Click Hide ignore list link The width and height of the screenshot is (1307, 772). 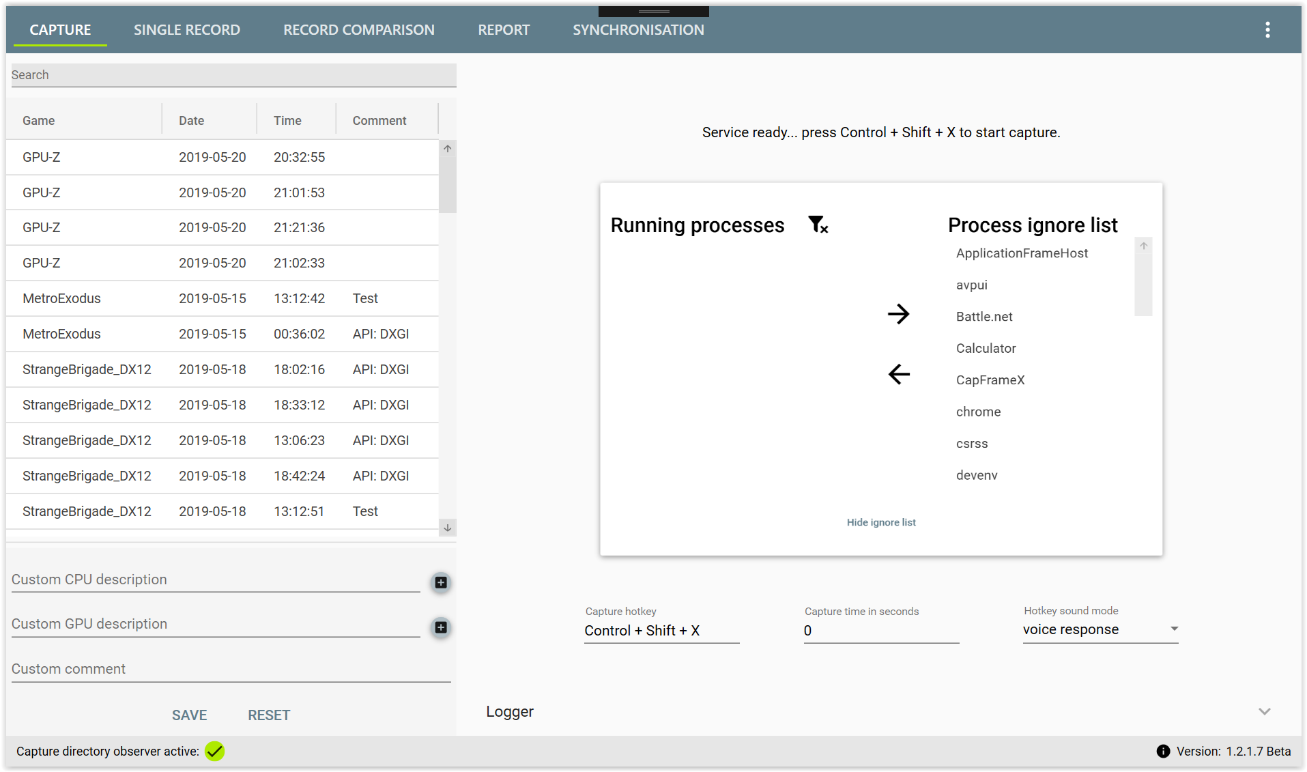(881, 522)
